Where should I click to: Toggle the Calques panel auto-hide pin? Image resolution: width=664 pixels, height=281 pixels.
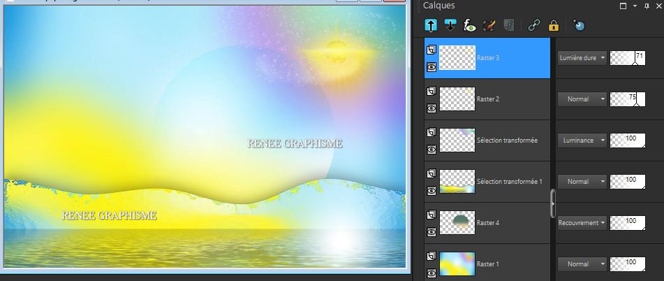pos(647,6)
